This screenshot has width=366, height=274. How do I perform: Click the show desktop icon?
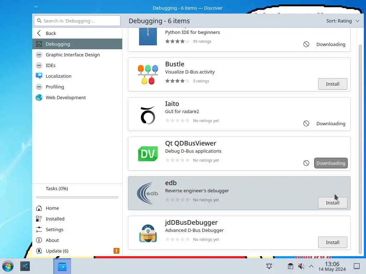coord(356,266)
